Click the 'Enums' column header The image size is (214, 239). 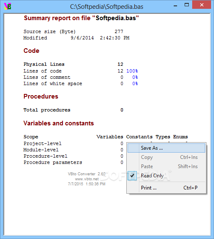pyautogui.click(x=180, y=137)
